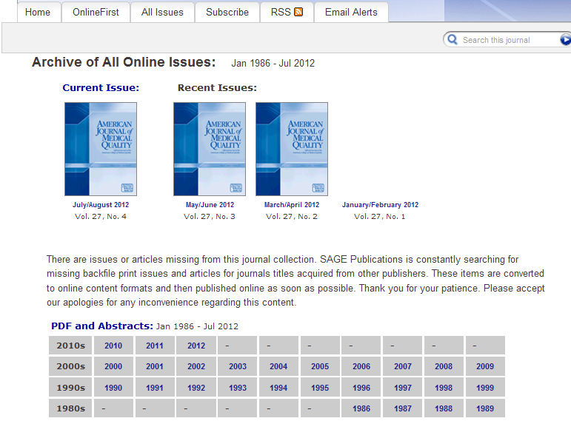Viewport: 571px width, 441px height.
Task: Click the Archive of All Online Issues title
Action: pyautogui.click(x=124, y=62)
